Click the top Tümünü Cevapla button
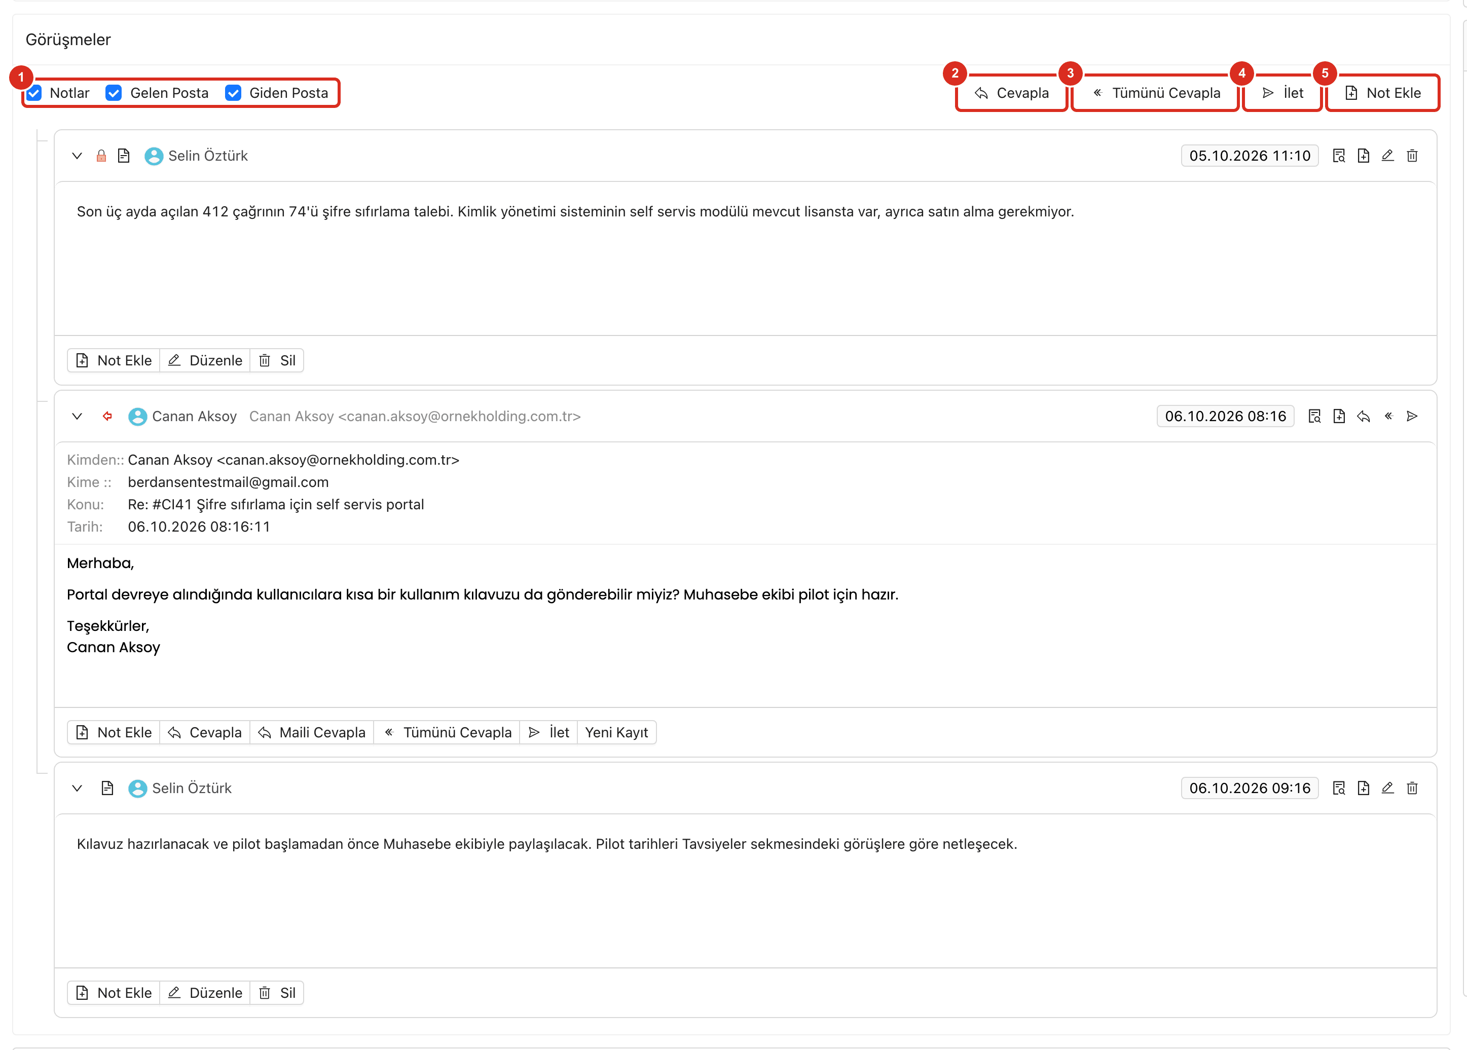Image resolution: width=1467 pixels, height=1050 pixels. (1155, 93)
